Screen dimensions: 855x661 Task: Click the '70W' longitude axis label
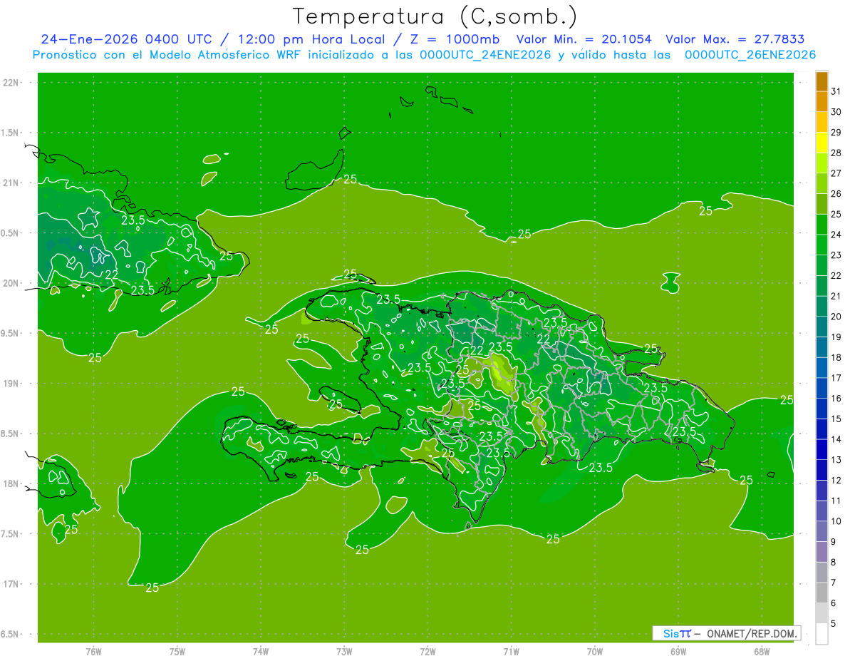click(595, 652)
